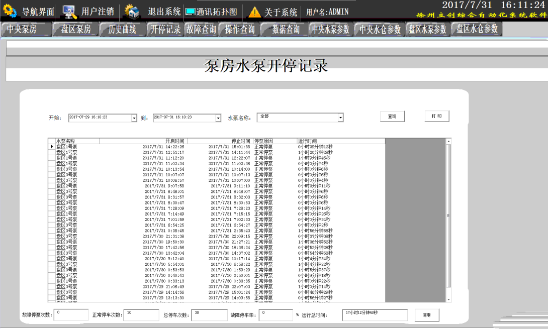Click the 用户注销 computer icon

pyautogui.click(x=70, y=11)
